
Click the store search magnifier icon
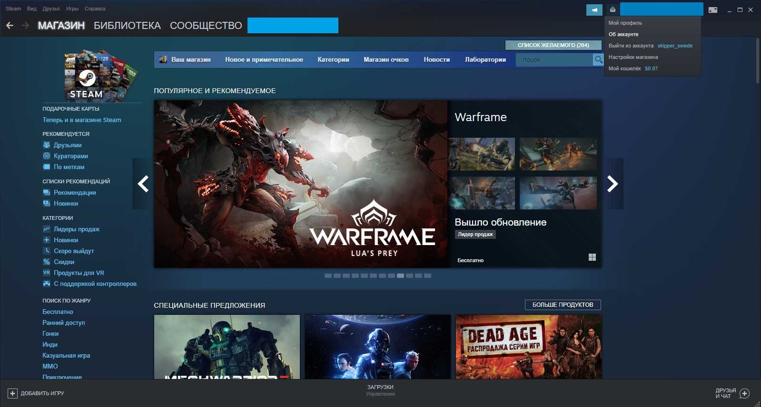click(x=598, y=59)
